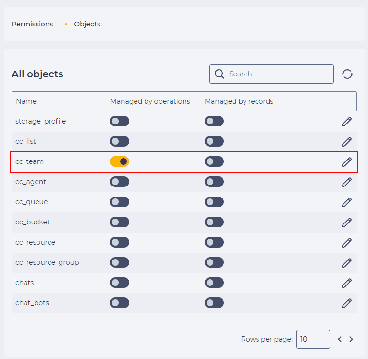Screen dimensions: 368x359
Task: Go to the next page of objects
Action: (351, 339)
